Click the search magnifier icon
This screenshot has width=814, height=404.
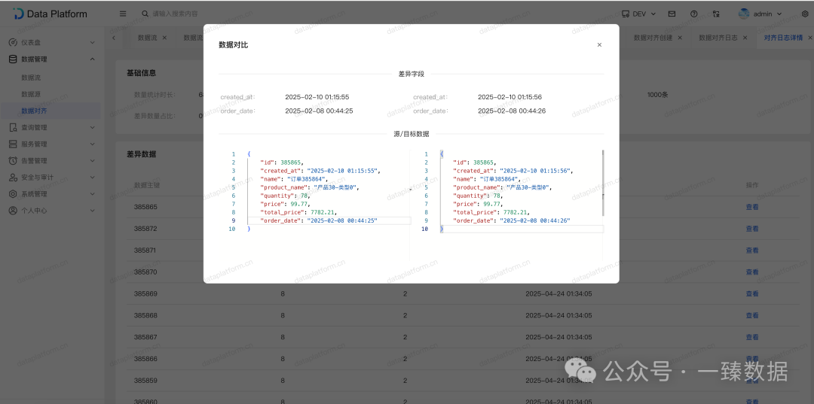pyautogui.click(x=145, y=14)
